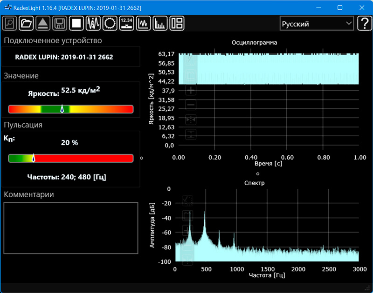Toggle the spectrum chart checkmark overlay button
Screen dimensions: 373x293
(188, 200)
